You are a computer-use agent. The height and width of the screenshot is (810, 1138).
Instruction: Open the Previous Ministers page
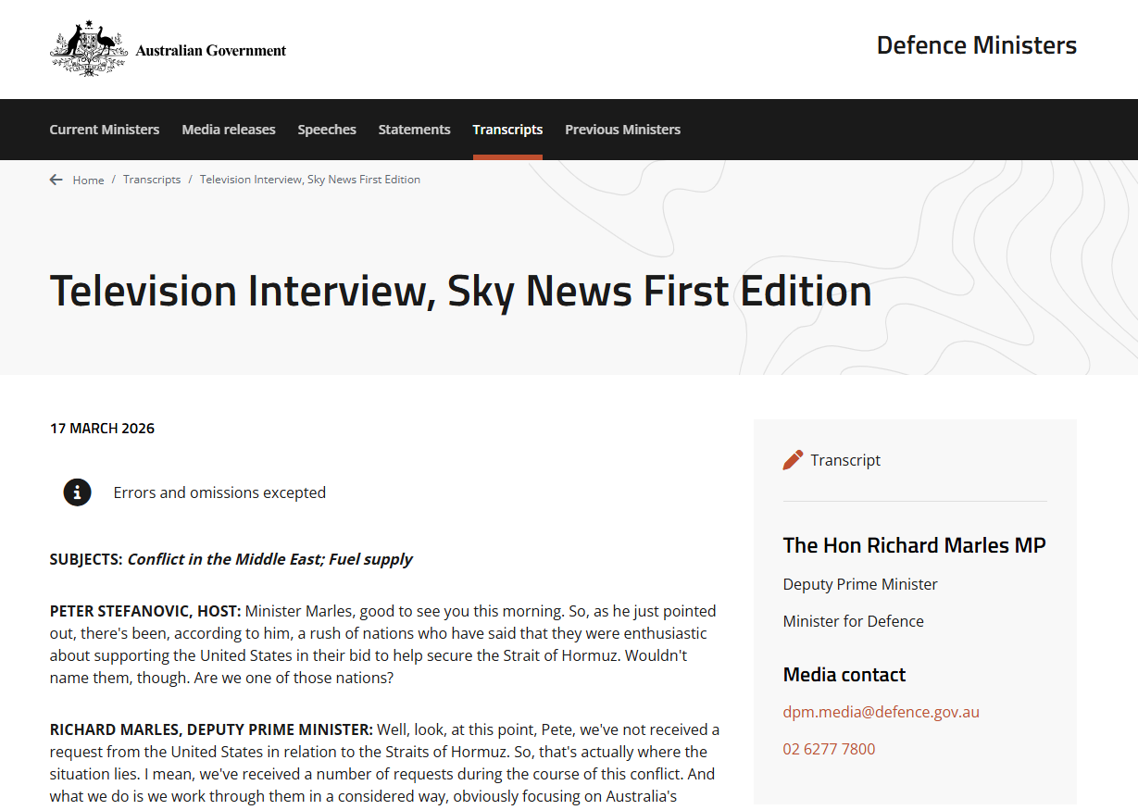(x=623, y=130)
